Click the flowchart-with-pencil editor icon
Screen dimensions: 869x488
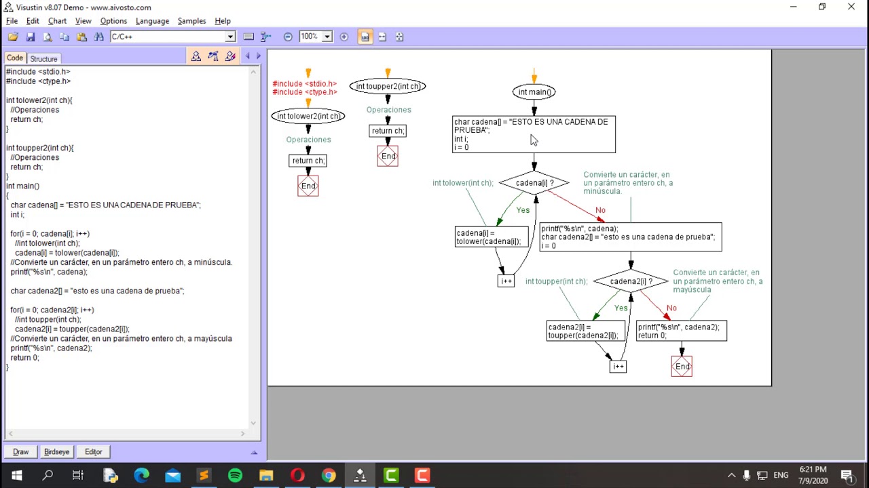(x=230, y=56)
